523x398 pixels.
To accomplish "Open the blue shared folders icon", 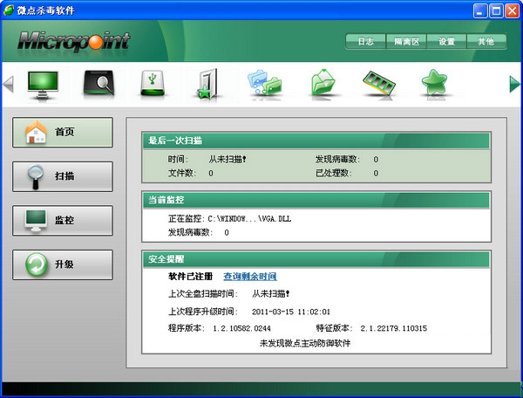I will 264,84.
